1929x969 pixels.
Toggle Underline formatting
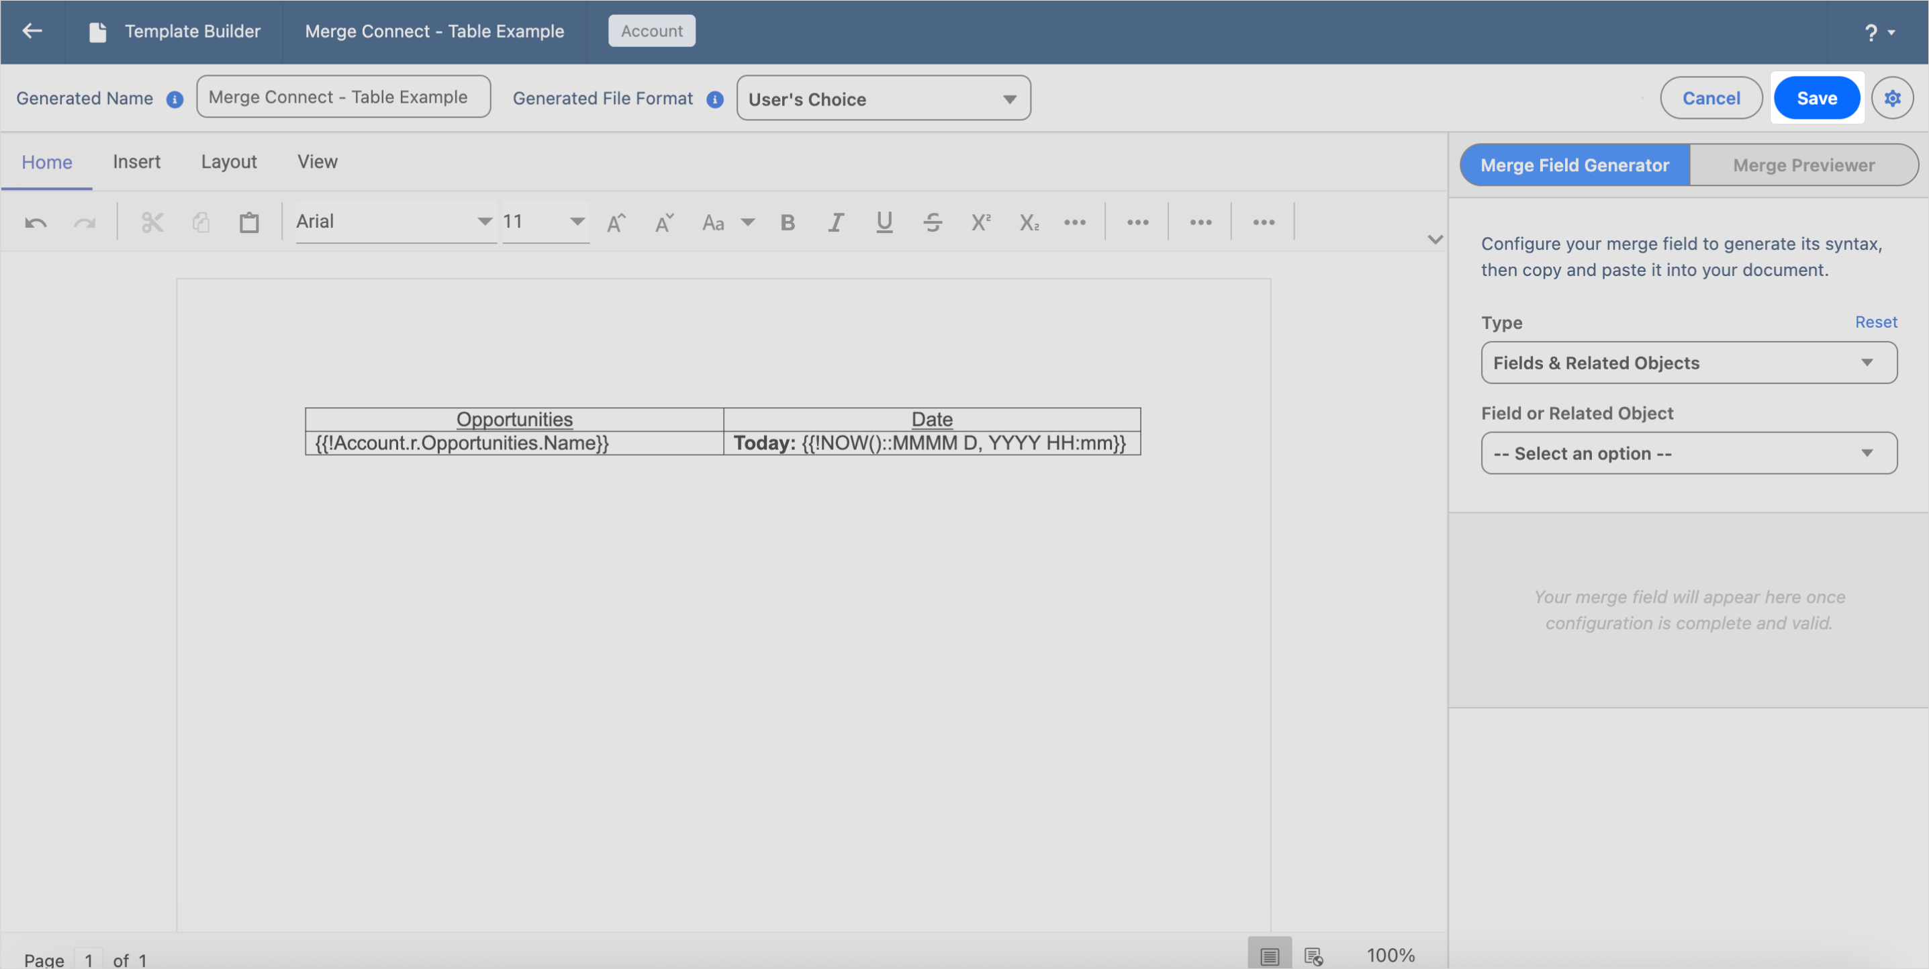884,222
